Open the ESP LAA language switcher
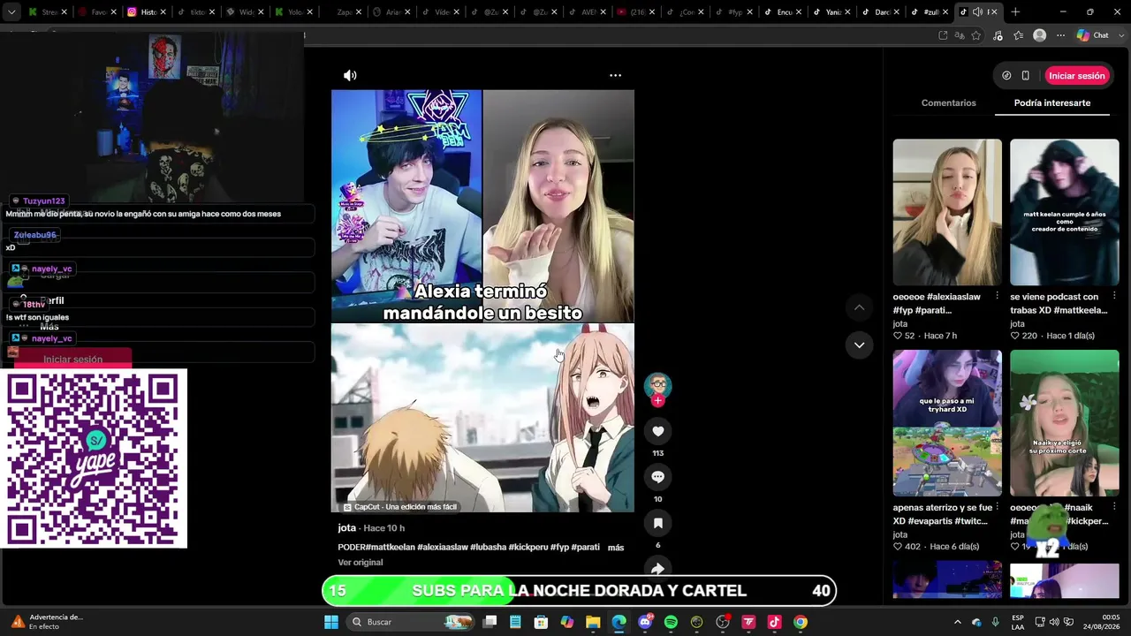 1018,622
